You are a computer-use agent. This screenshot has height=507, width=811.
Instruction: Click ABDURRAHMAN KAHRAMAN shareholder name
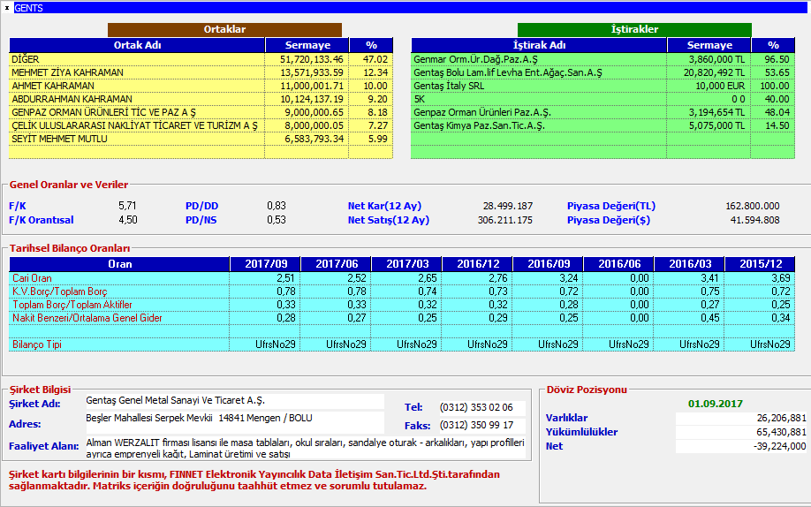click(x=72, y=99)
